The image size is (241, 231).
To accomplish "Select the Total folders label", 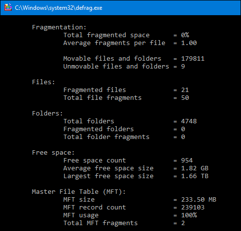I will pyautogui.click(x=89, y=121).
